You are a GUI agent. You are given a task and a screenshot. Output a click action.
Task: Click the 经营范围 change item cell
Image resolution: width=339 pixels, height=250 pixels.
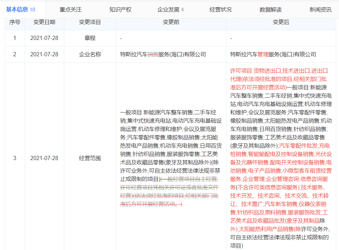[90, 158]
